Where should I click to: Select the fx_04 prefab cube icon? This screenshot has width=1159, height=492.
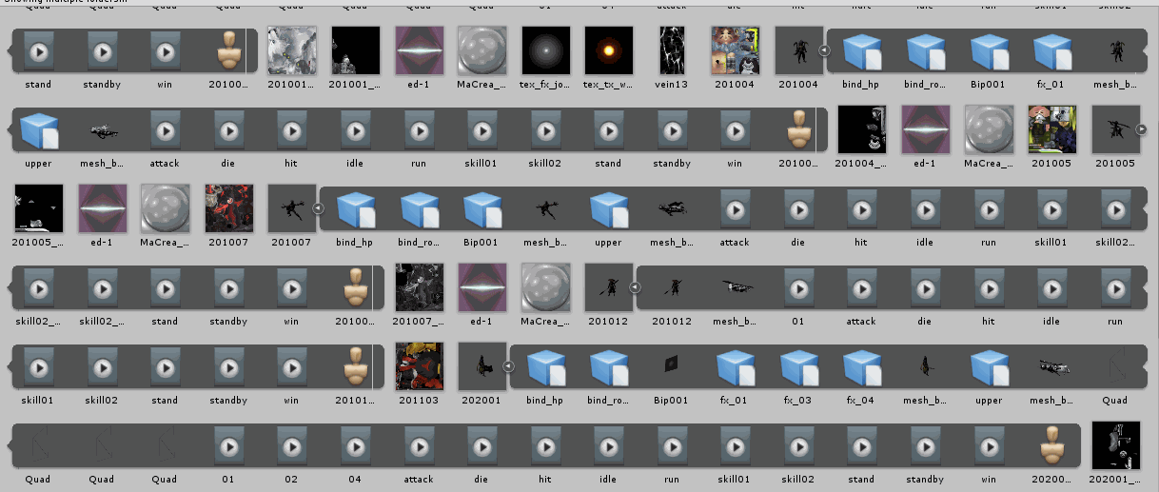click(862, 366)
